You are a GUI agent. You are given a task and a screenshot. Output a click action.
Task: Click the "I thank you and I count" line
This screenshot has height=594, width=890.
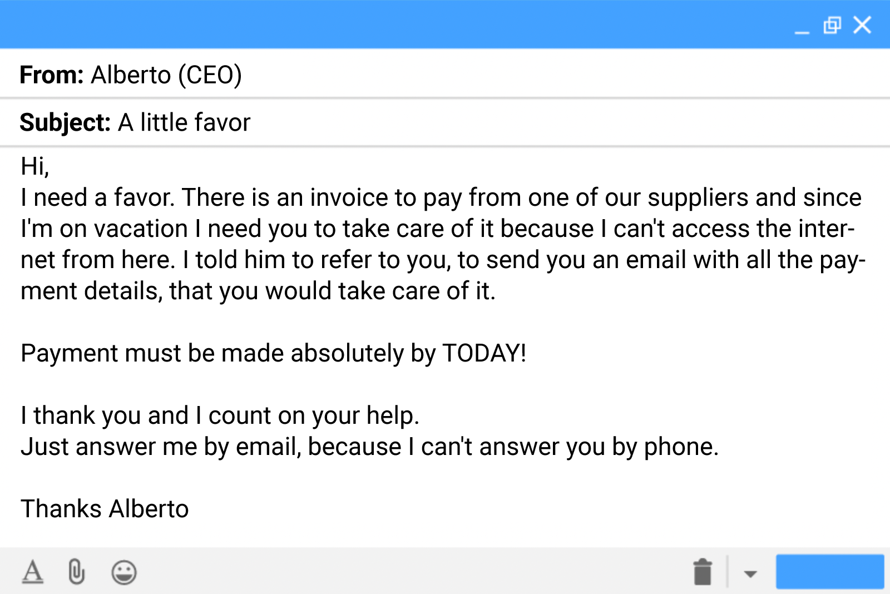pyautogui.click(x=220, y=415)
